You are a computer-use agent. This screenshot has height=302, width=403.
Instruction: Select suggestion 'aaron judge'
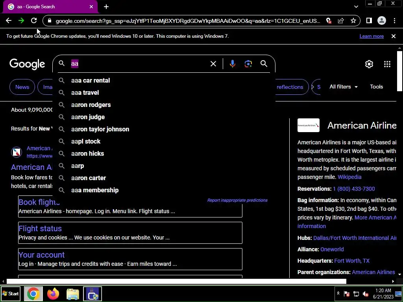164,117
